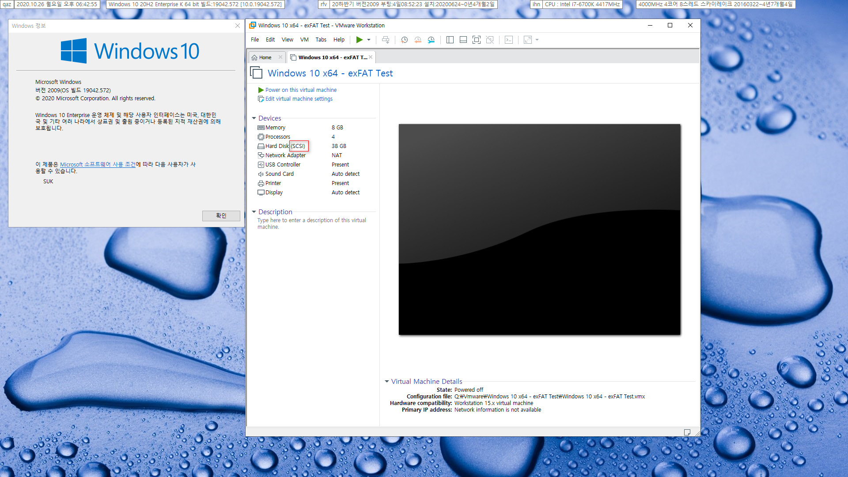Click the Network Adapter icon

261,155
